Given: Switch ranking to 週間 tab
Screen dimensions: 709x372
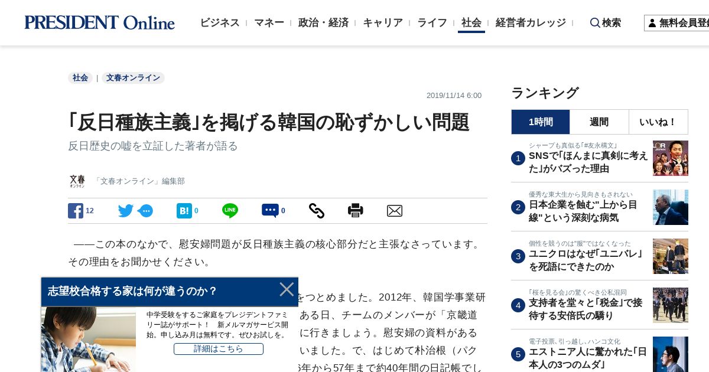Looking at the screenshot, I should [x=599, y=122].
